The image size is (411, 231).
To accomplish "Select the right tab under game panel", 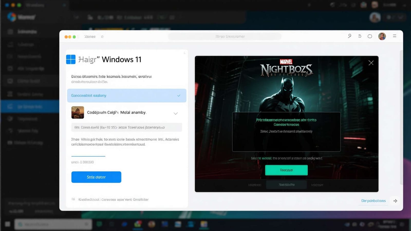I will 317,185.
